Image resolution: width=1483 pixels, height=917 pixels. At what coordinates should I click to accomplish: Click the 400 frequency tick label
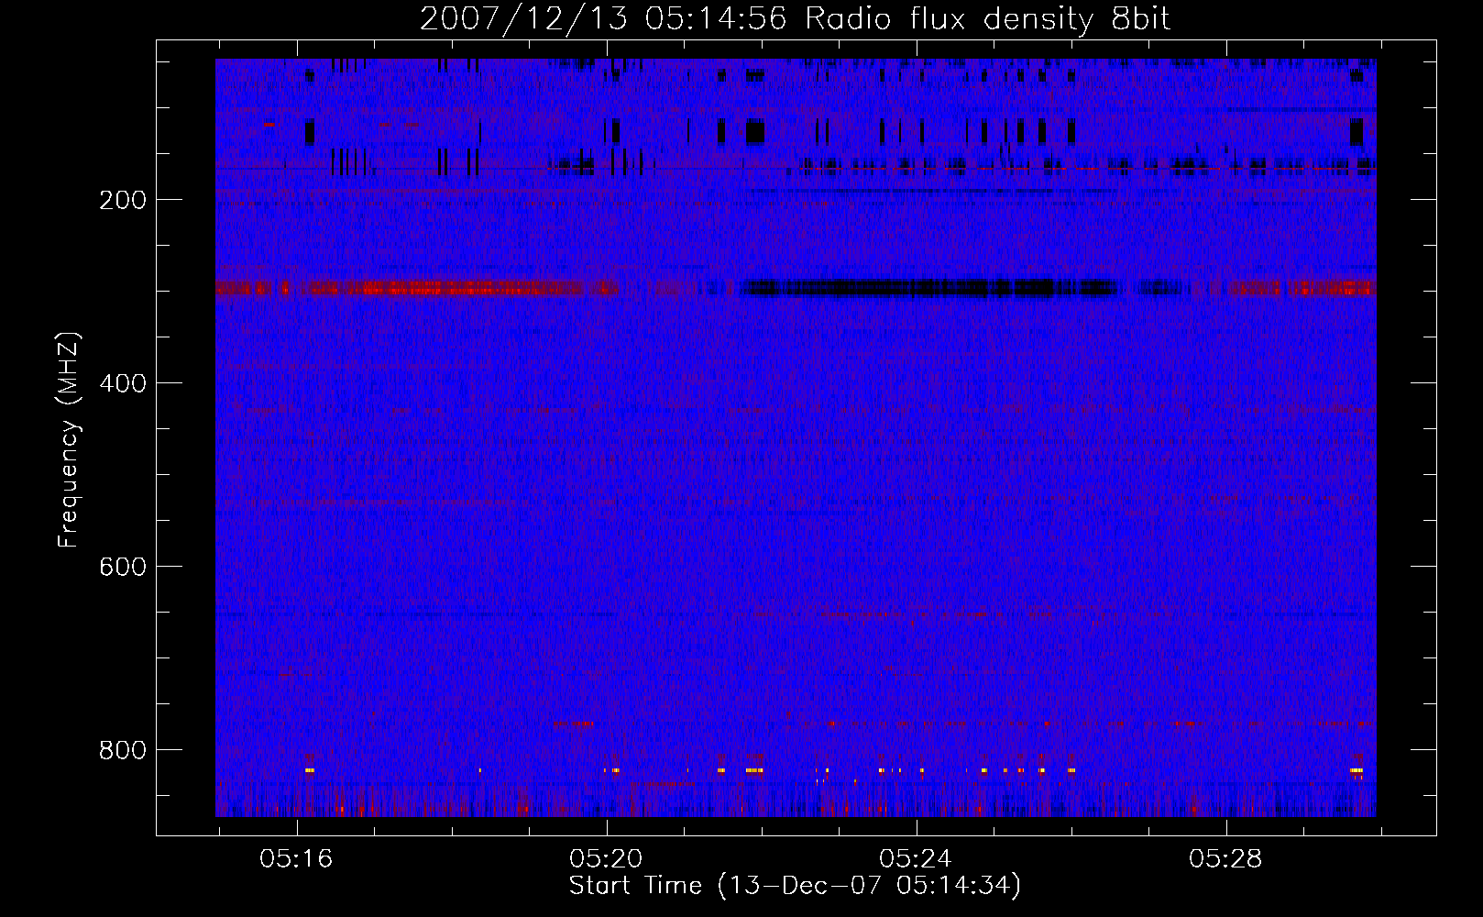[123, 384]
